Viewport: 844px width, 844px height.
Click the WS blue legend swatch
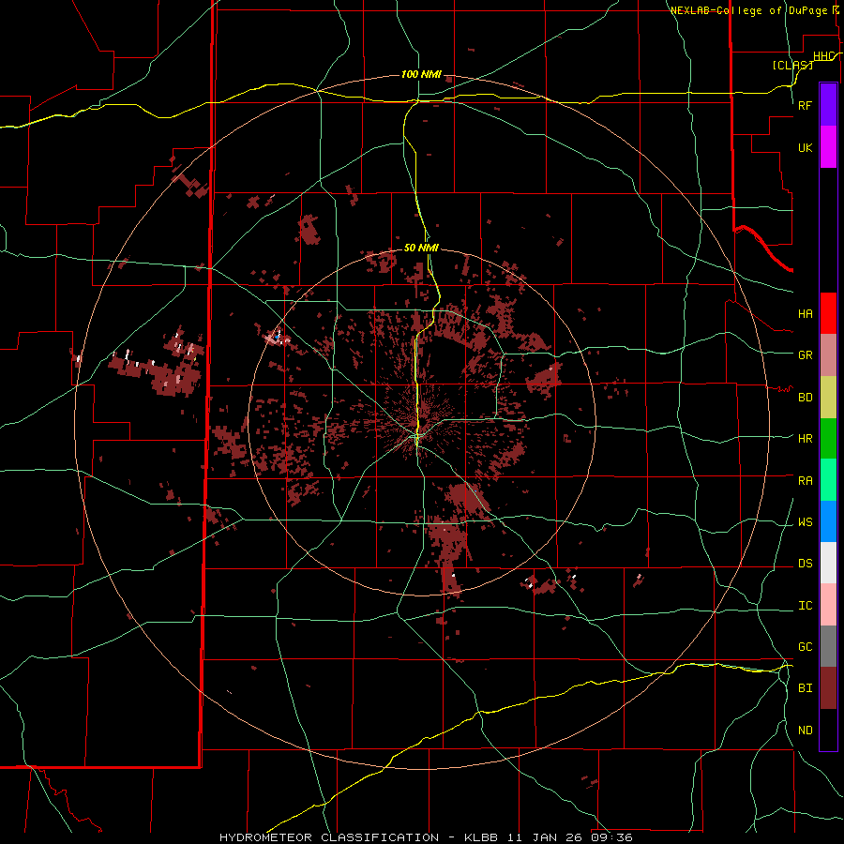[828, 521]
